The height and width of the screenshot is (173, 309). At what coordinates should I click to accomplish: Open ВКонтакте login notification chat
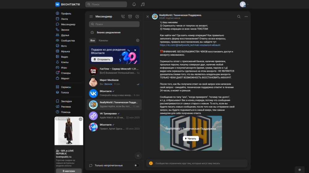pyautogui.click(x=114, y=93)
